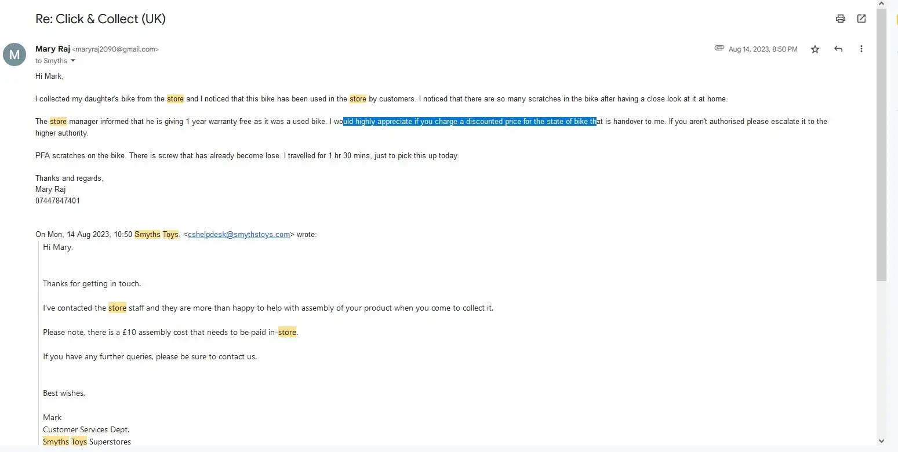Click the phone number 07447847401
This screenshot has height=452, width=898.
[x=58, y=201]
